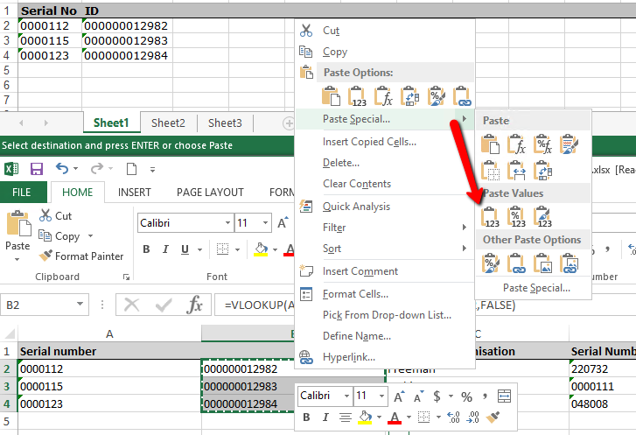Screen dimensions: 636x435
Task: Open ribbon Font name Calibri dropdown
Action: click(x=227, y=223)
